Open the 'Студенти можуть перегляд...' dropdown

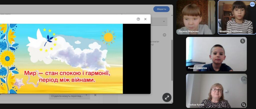(x=69, y=95)
